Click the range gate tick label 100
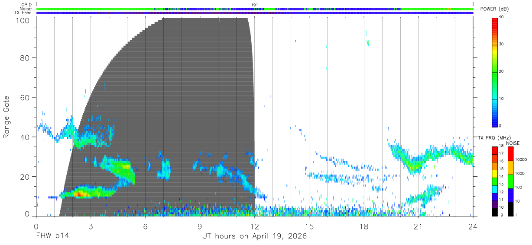 tap(22, 20)
